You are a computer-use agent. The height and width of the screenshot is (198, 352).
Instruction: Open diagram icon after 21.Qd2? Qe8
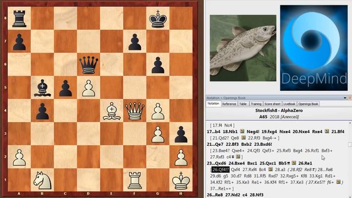point(243,137)
